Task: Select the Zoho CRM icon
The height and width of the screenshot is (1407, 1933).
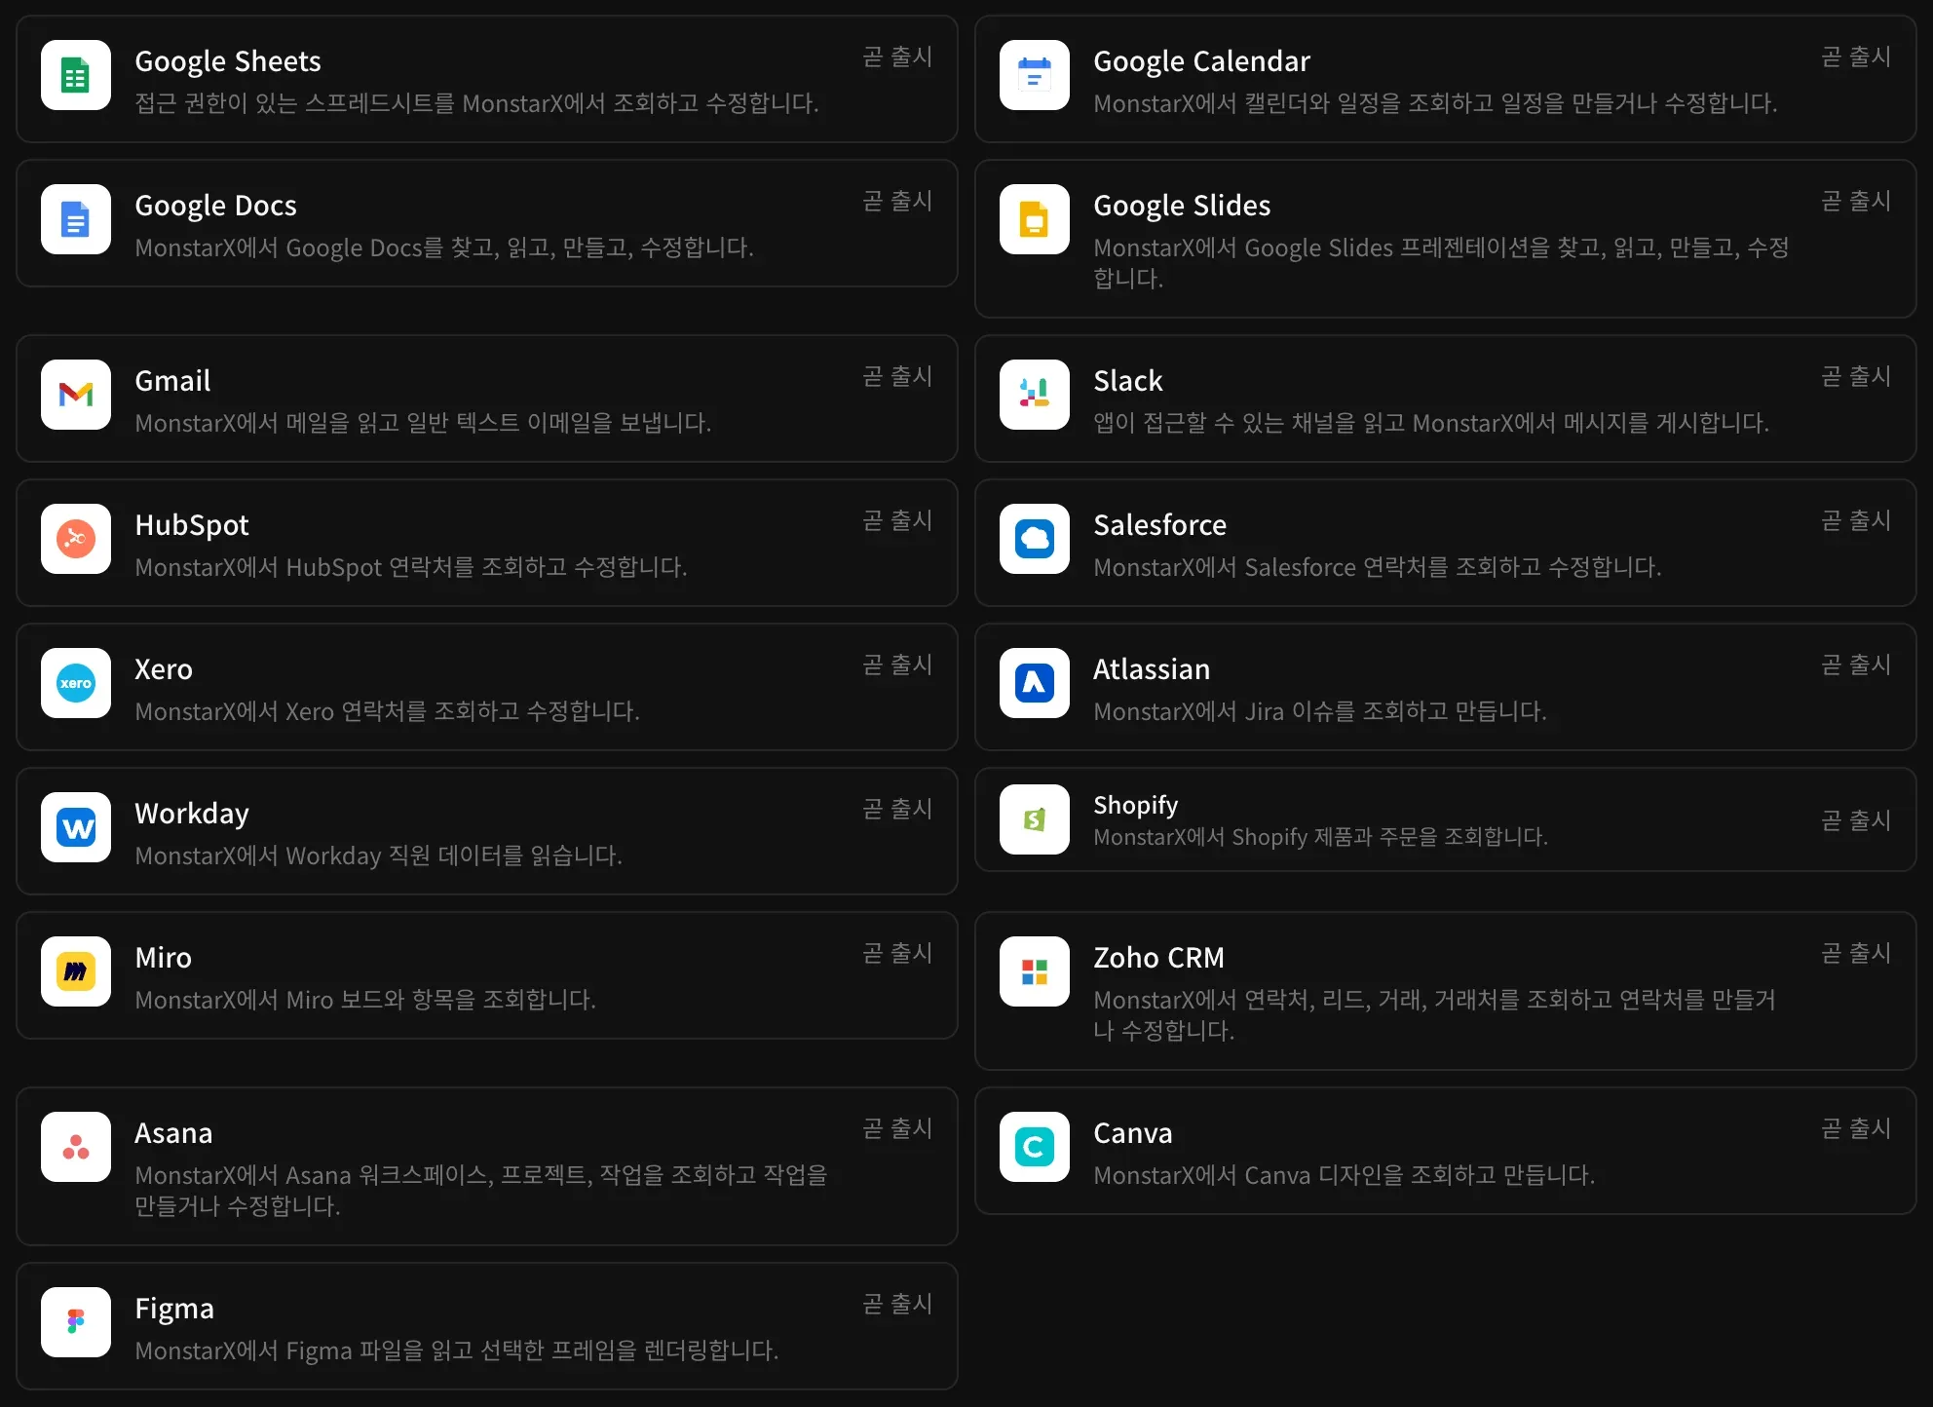Action: click(x=1035, y=971)
